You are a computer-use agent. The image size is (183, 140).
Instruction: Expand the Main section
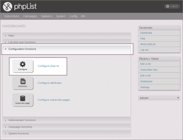[67, 36]
